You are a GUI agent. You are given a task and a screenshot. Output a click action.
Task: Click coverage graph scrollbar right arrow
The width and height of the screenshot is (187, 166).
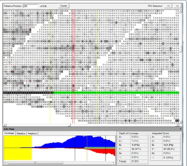coord(114,163)
